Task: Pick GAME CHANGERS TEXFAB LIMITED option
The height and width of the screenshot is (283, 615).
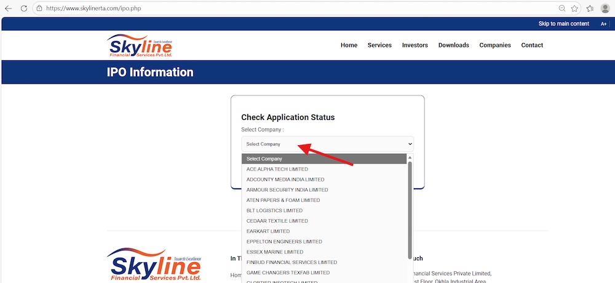Action: click(x=324, y=273)
